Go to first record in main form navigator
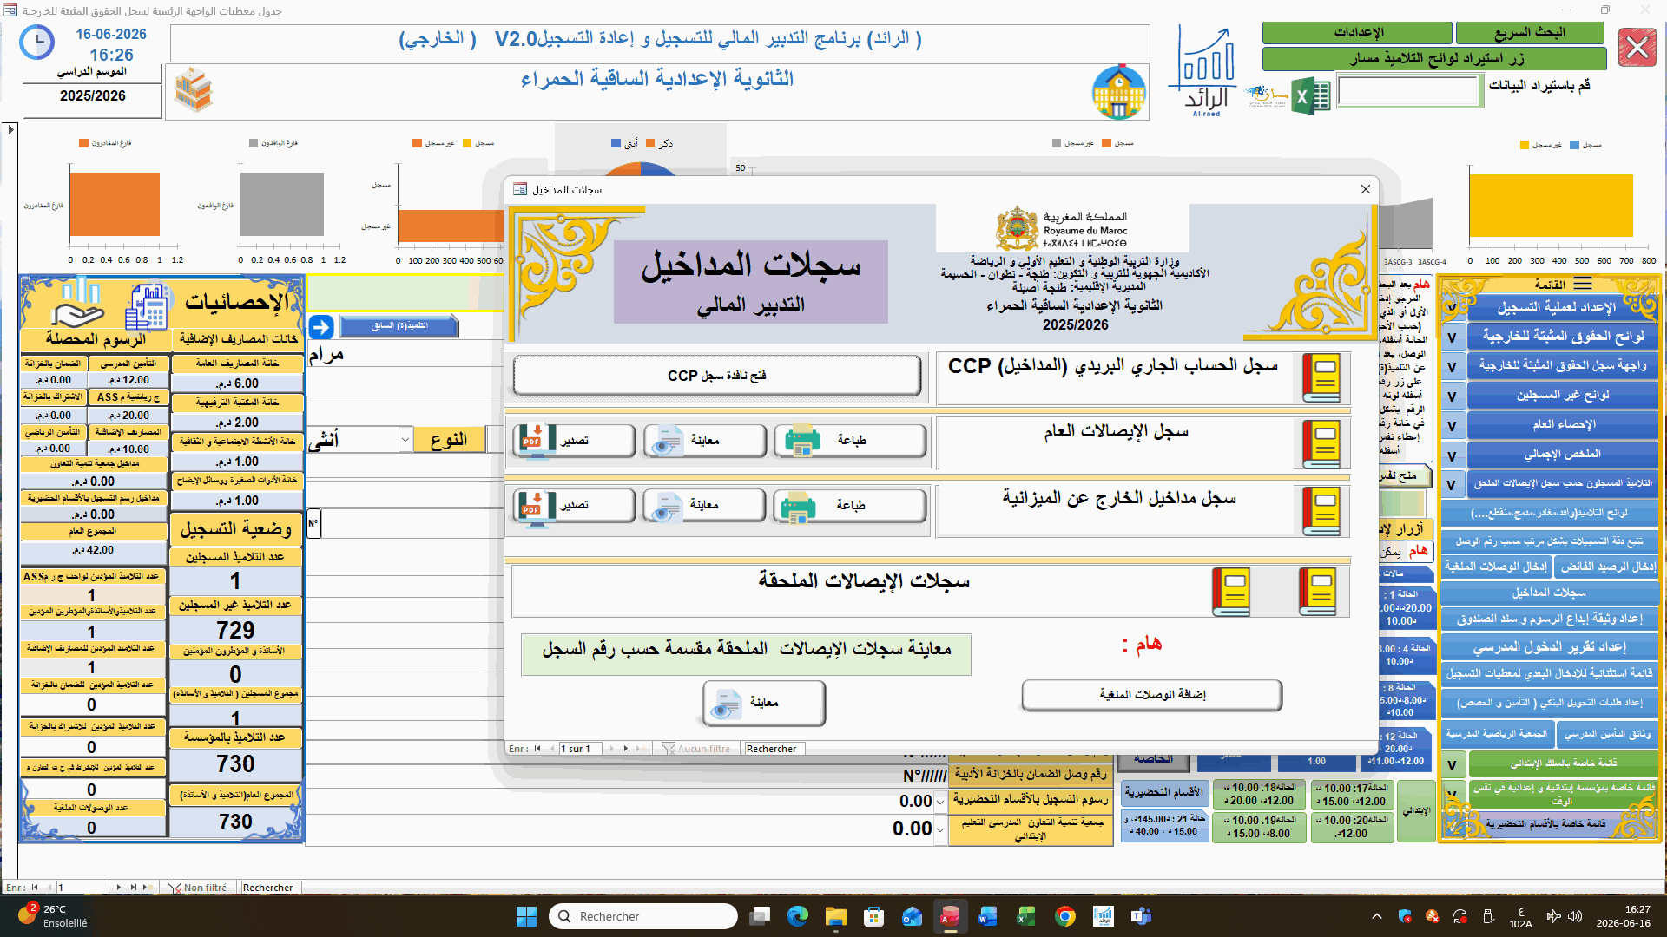The width and height of the screenshot is (1667, 937). pos(35,888)
